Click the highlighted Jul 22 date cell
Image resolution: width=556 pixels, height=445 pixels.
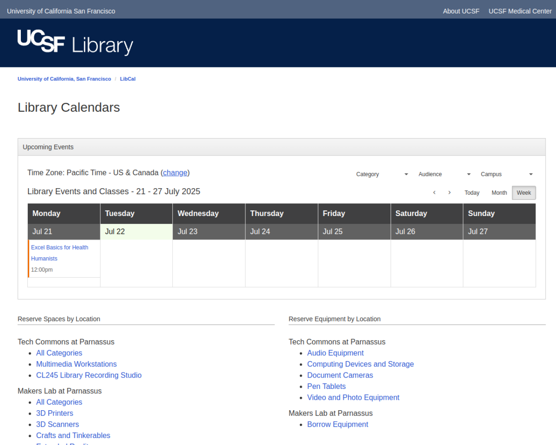coord(136,232)
